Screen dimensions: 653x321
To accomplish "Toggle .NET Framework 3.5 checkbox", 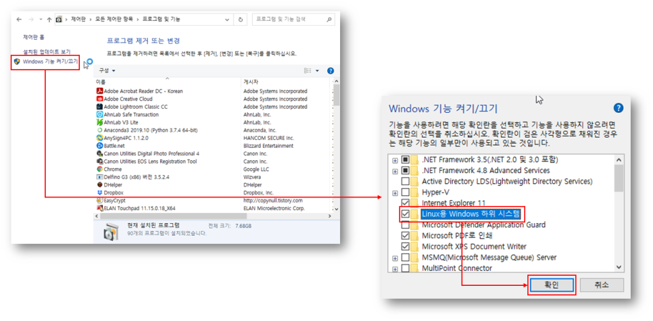I will (x=405, y=160).
